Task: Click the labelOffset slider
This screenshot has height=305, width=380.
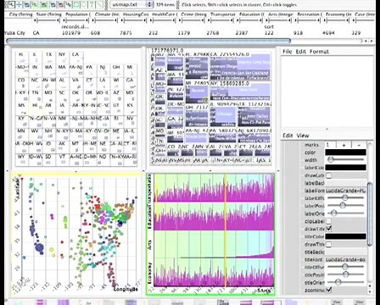Action: [x=345, y=198]
